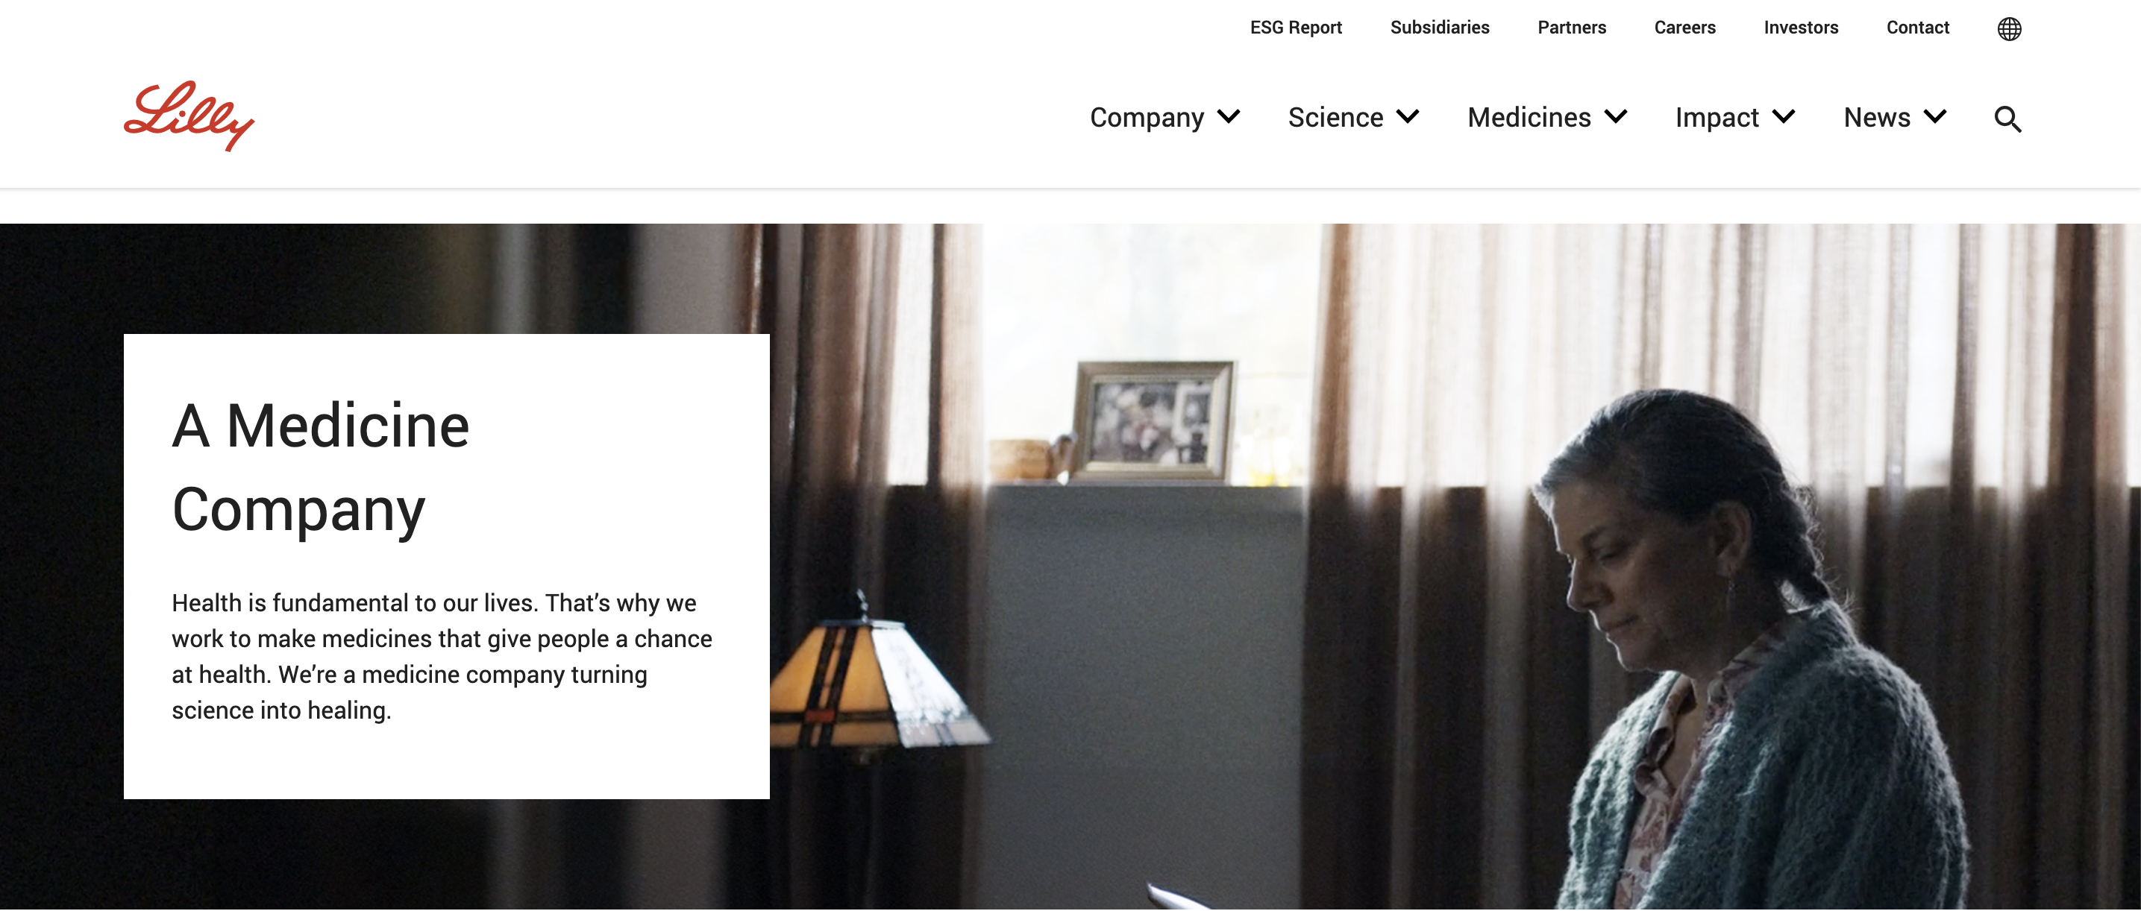Image resolution: width=2141 pixels, height=911 pixels.
Task: Expand the Medicines dropdown chevron
Action: click(x=1615, y=117)
